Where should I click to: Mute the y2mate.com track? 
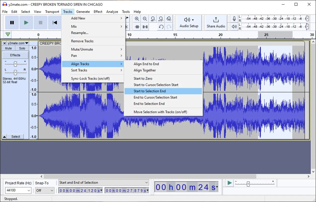pyautogui.click(x=8, y=48)
